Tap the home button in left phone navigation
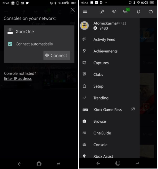The height and width of the screenshot is (169, 158). (39, 164)
